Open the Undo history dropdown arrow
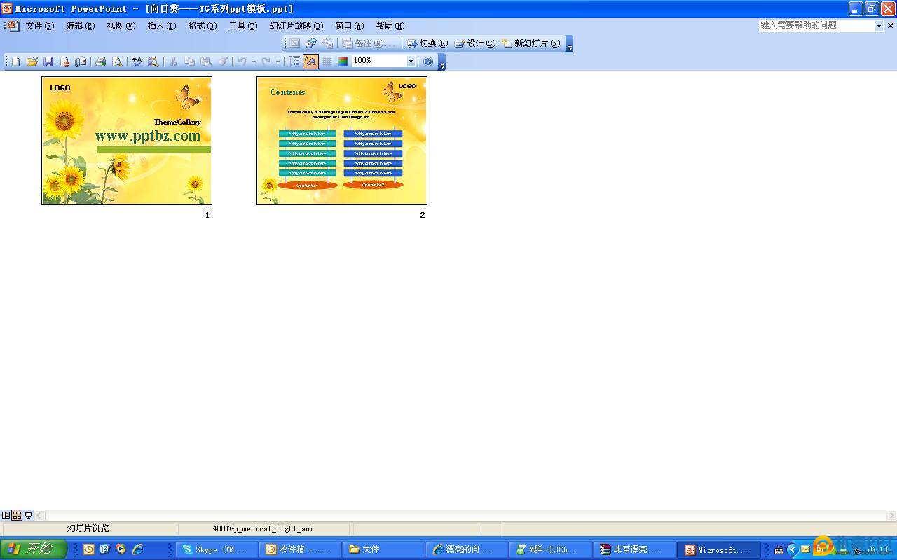The height and width of the screenshot is (560, 897). pyautogui.click(x=254, y=62)
